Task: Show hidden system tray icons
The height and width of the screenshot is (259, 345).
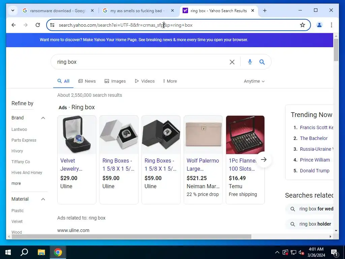Action: (277, 252)
